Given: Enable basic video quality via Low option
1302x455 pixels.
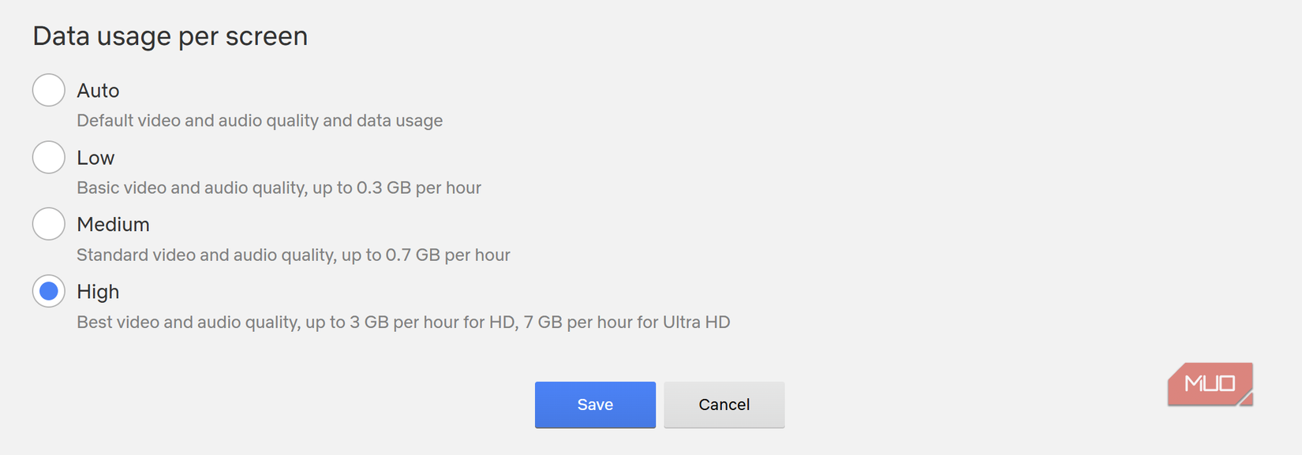Looking at the screenshot, I should tap(48, 157).
